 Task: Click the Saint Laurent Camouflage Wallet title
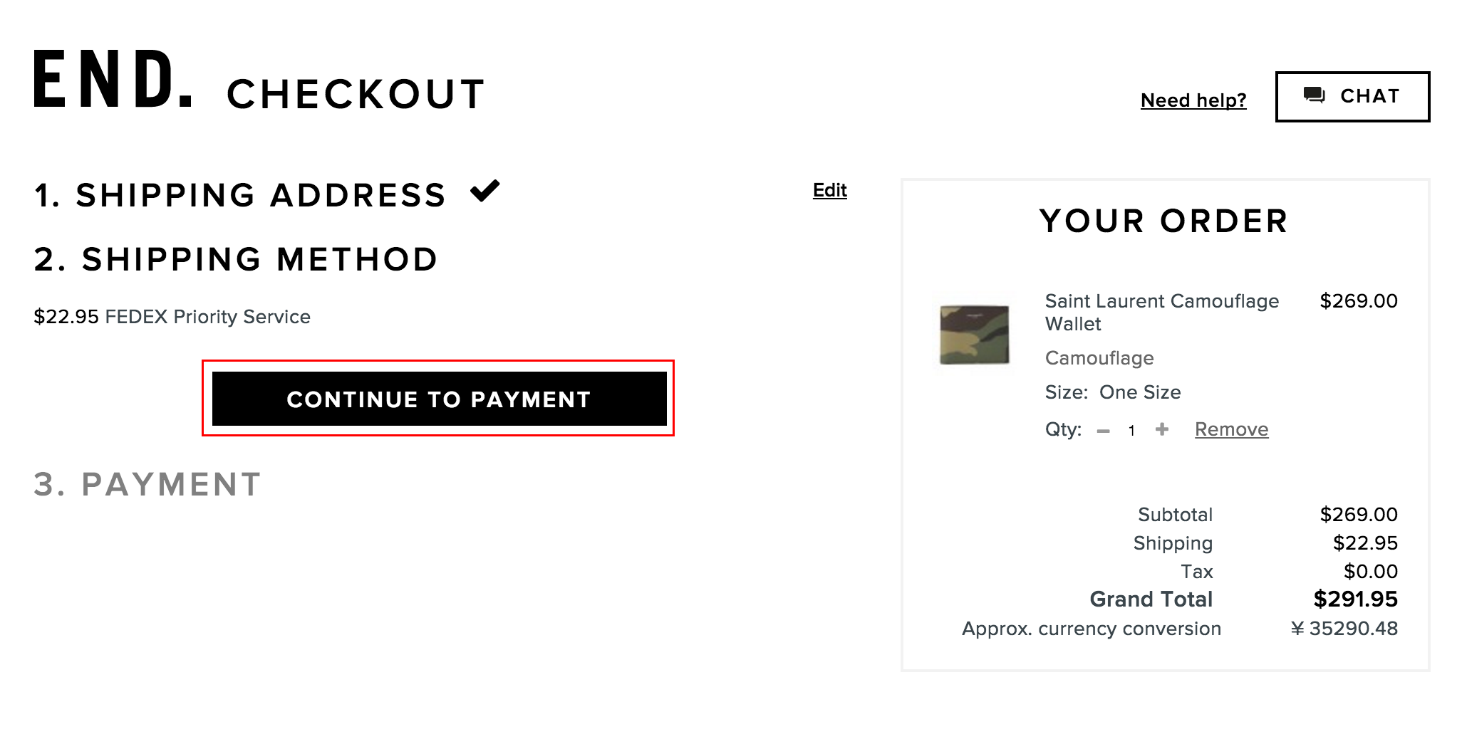(x=1161, y=312)
